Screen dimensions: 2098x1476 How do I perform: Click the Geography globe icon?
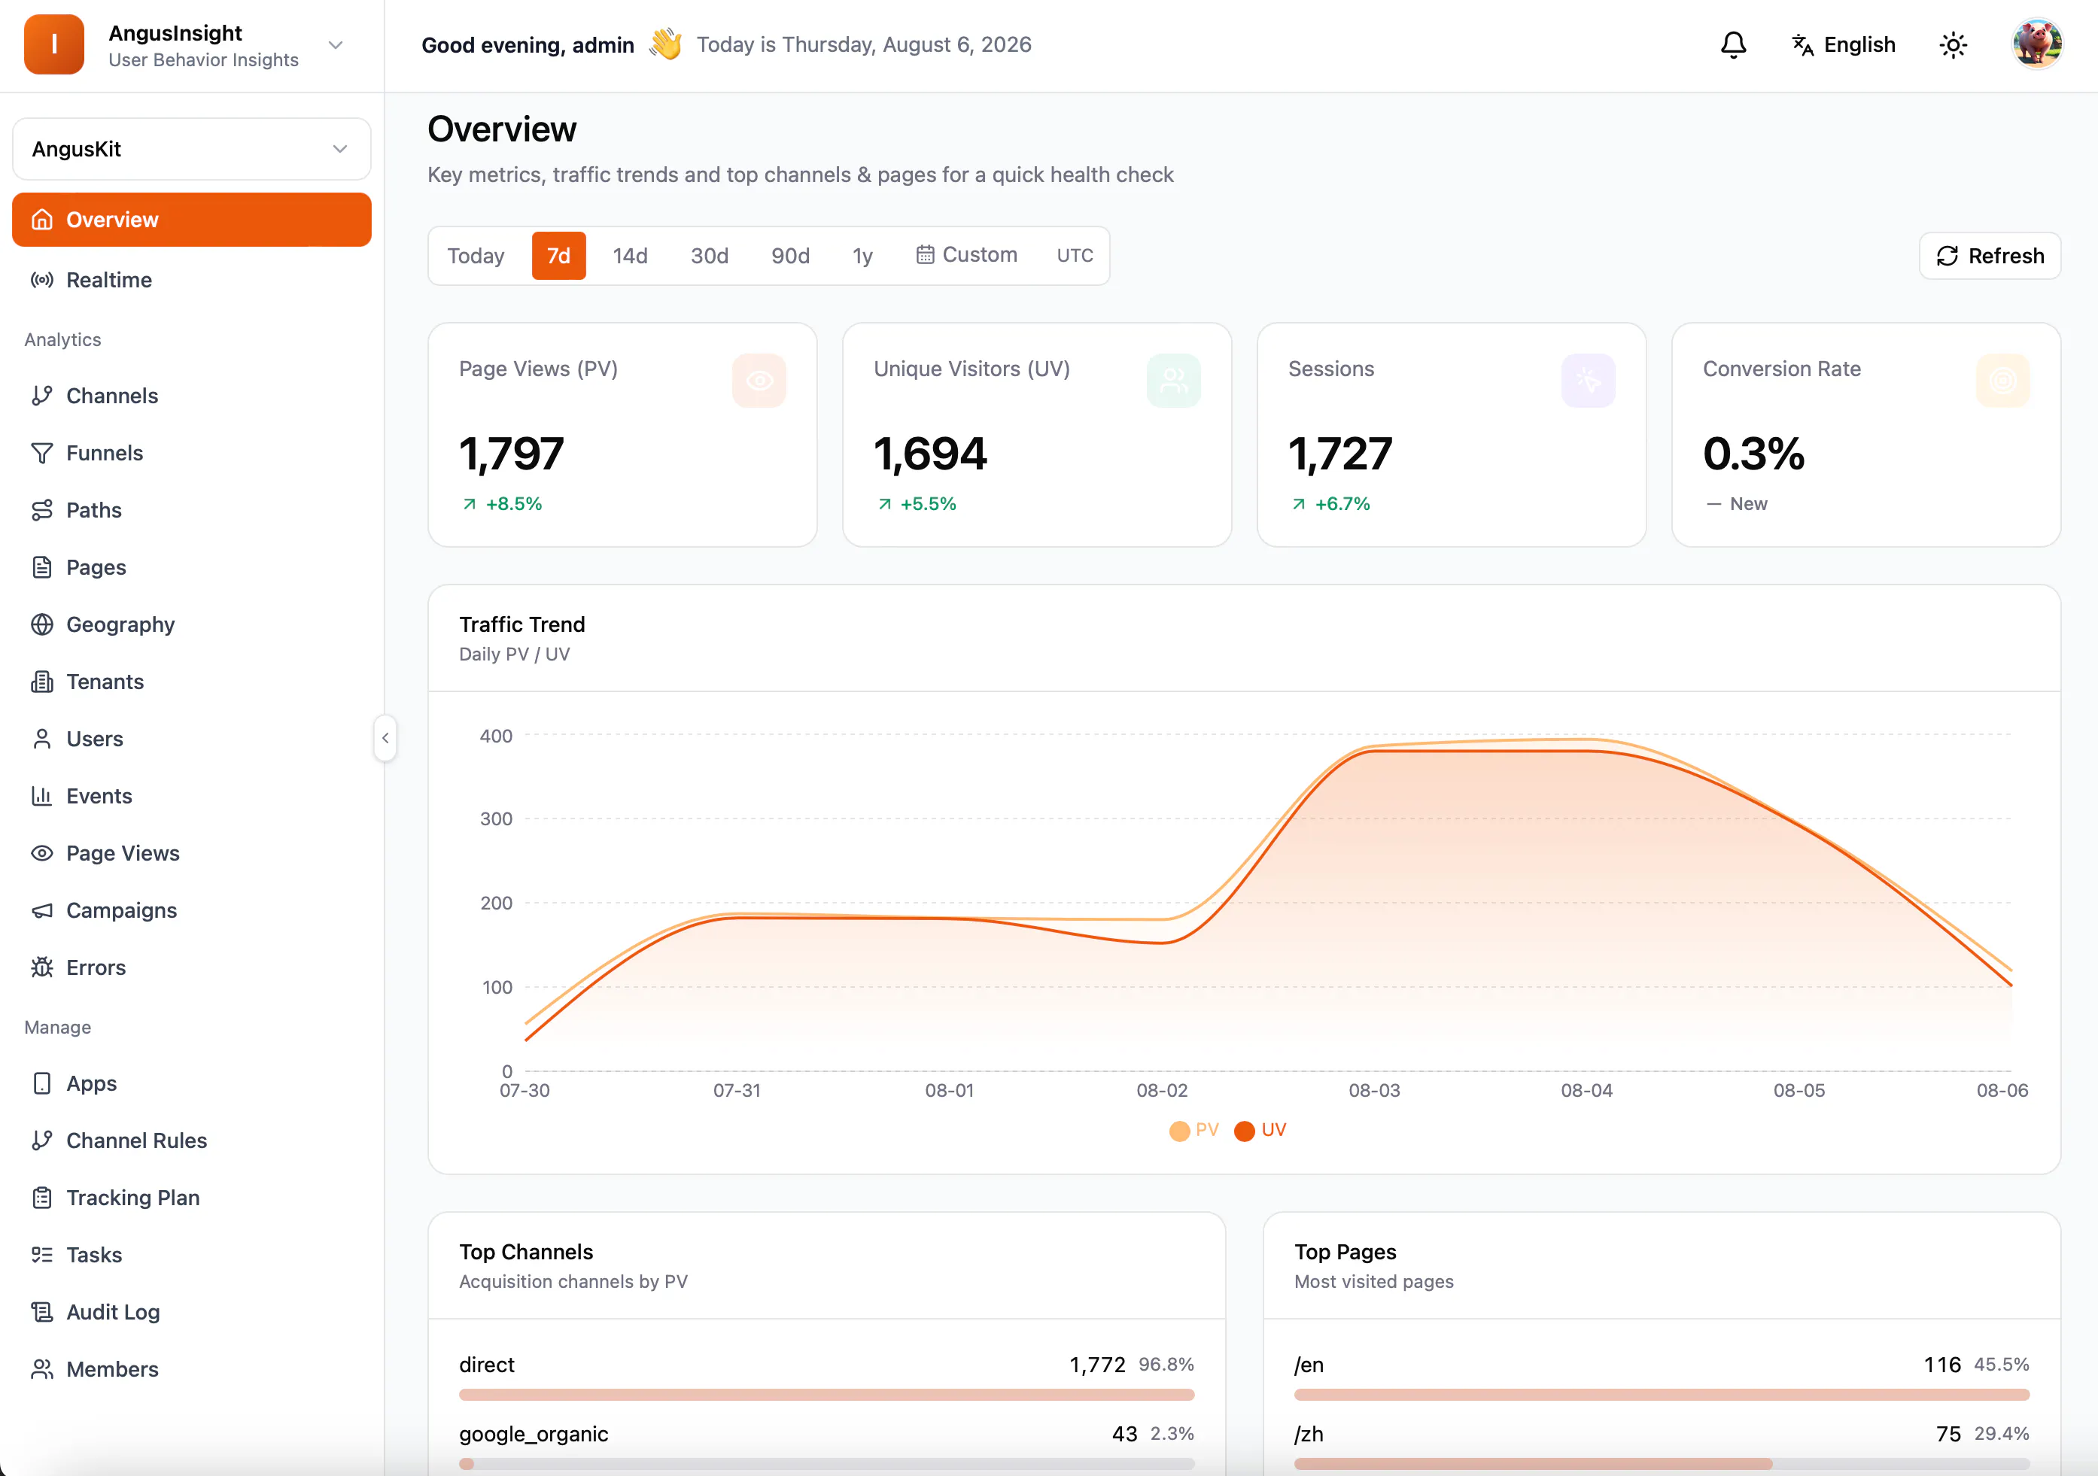(42, 624)
